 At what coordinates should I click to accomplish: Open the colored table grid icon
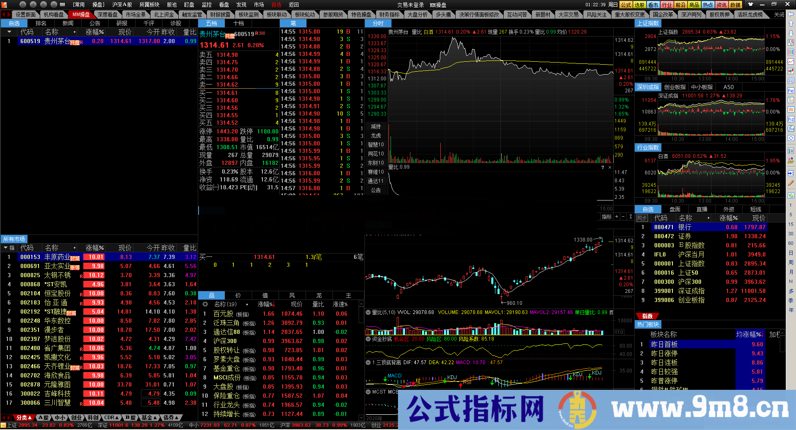tap(791, 52)
